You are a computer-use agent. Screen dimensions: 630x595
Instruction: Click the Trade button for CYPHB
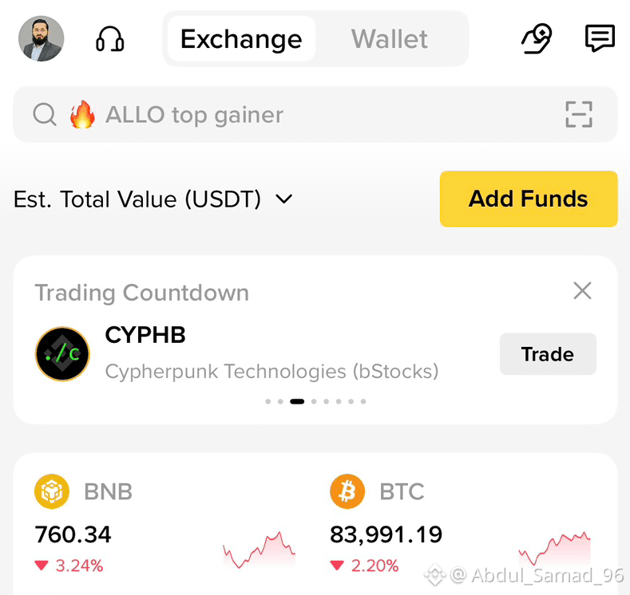(x=548, y=354)
